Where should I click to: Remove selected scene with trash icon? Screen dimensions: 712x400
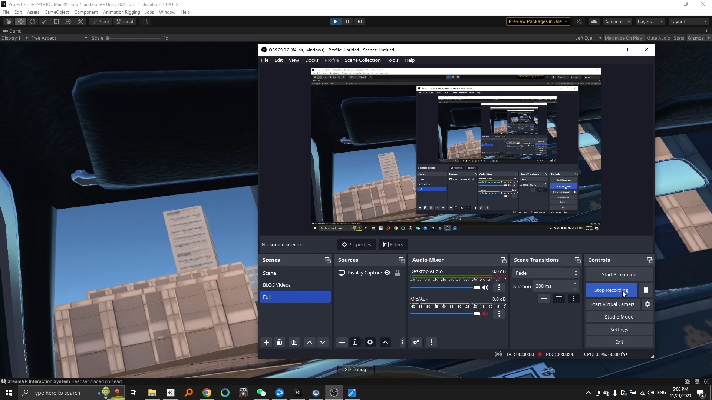coord(280,342)
